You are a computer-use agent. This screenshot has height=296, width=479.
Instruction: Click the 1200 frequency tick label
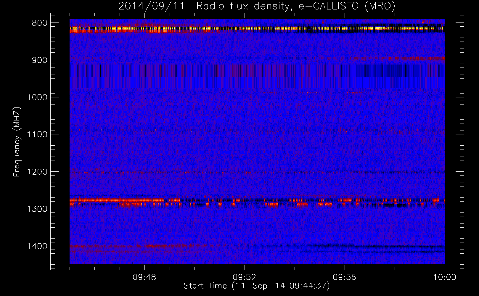click(37, 172)
